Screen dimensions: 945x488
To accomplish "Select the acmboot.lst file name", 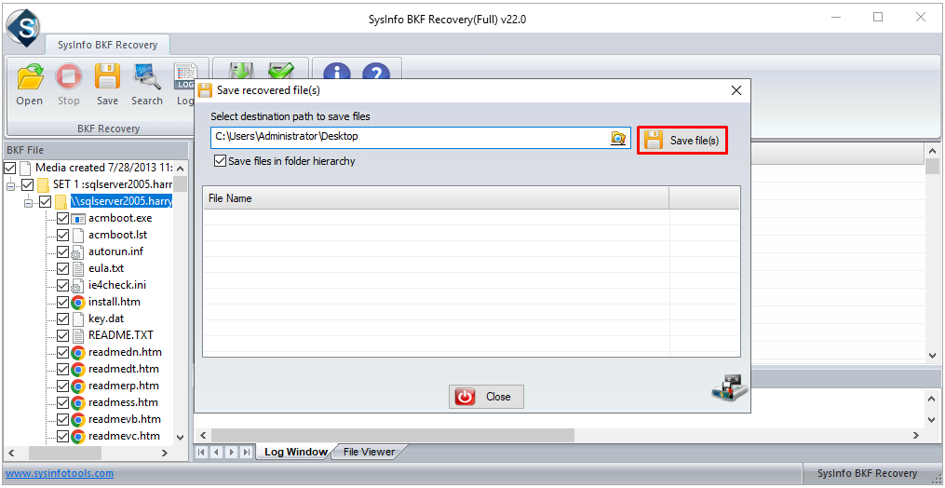I will click(117, 235).
